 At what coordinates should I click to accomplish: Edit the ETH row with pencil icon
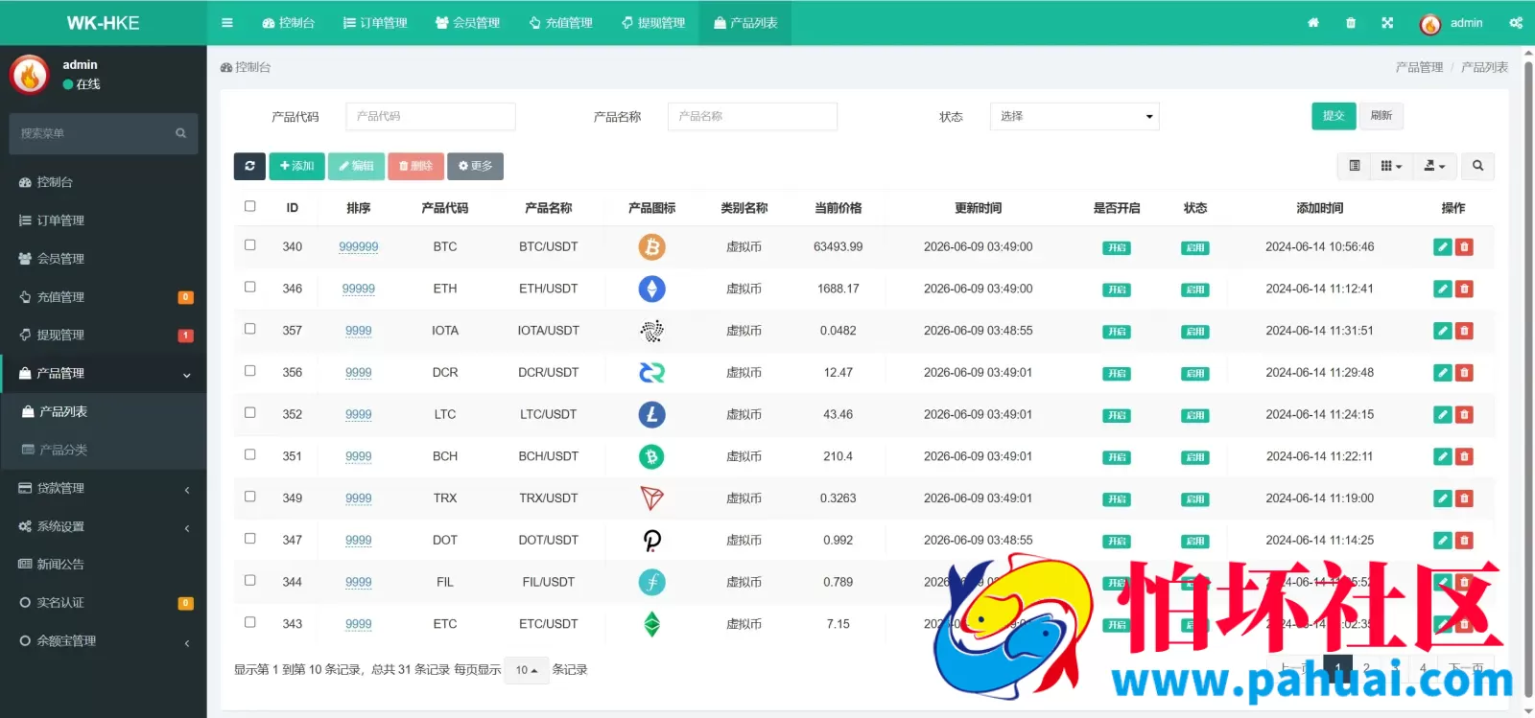pos(1442,289)
